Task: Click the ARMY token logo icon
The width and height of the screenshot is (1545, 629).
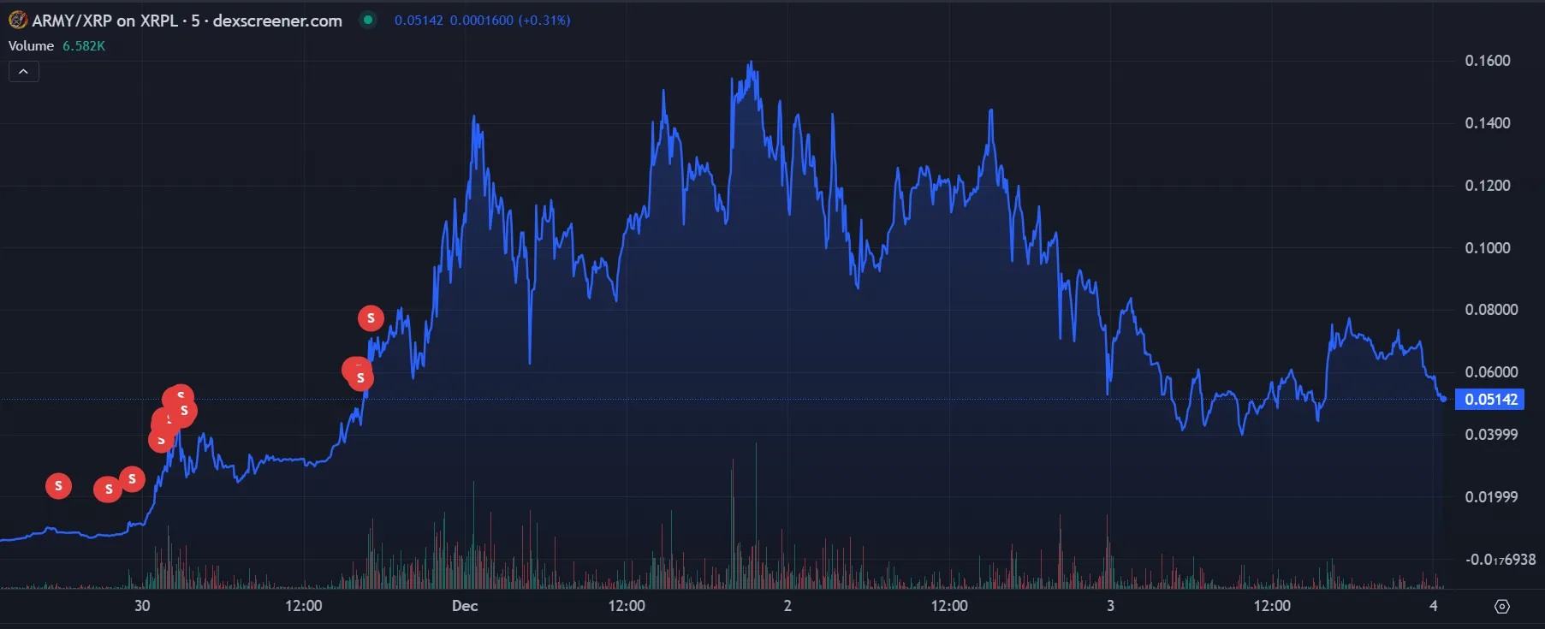Action: 18,20
